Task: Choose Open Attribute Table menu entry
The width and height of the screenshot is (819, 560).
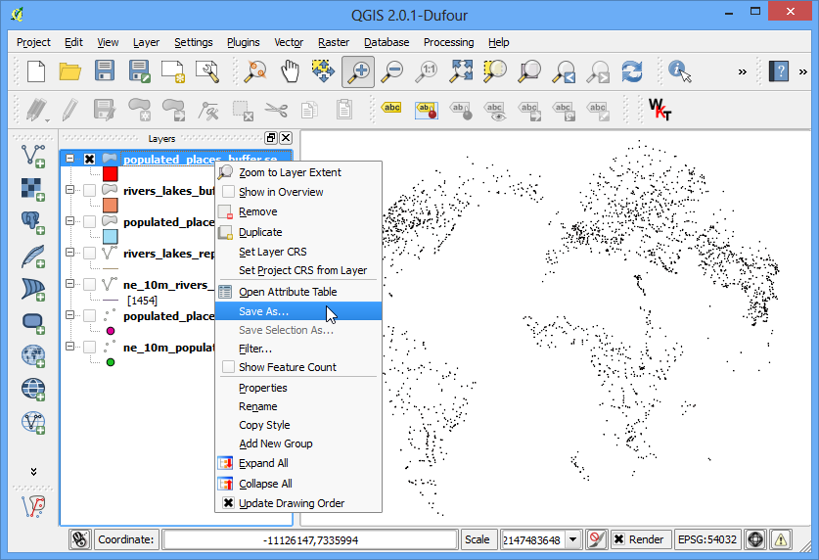Action: click(298, 292)
